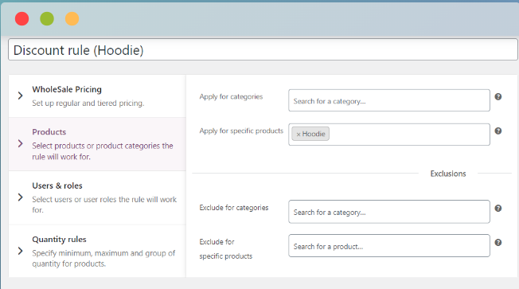Open the WholeSale Pricing tab

pyautogui.click(x=97, y=96)
